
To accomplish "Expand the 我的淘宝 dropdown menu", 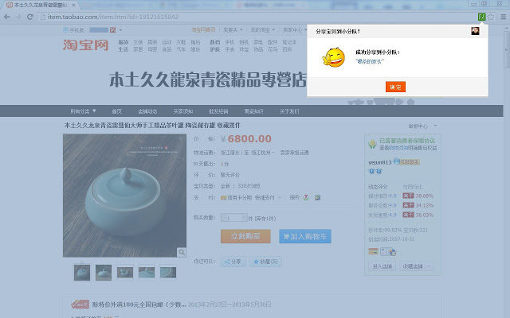I will point(262,30).
